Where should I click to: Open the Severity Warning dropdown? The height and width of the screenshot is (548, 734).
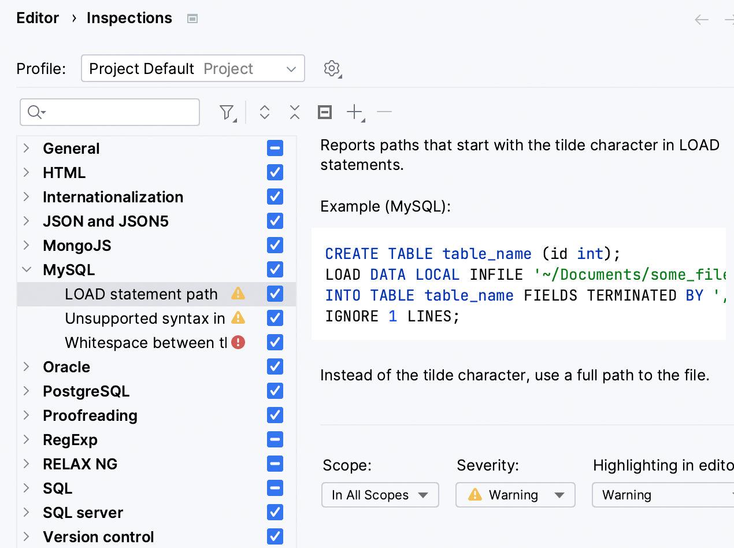[515, 495]
